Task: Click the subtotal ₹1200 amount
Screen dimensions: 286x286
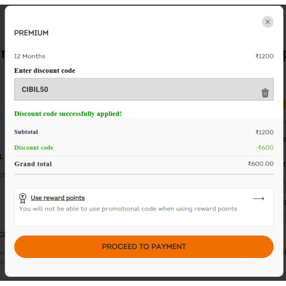Action: [264, 132]
